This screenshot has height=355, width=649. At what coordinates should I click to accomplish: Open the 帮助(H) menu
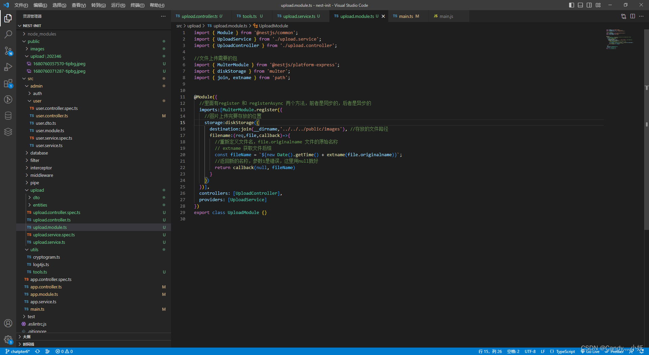pyautogui.click(x=157, y=5)
